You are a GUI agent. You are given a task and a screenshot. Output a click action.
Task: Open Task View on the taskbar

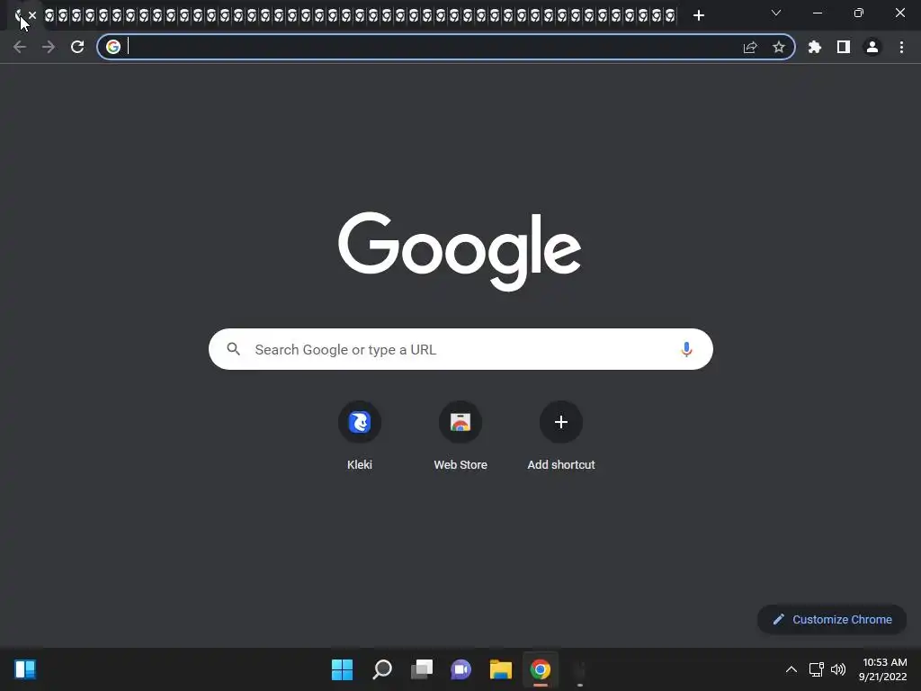pos(422,669)
